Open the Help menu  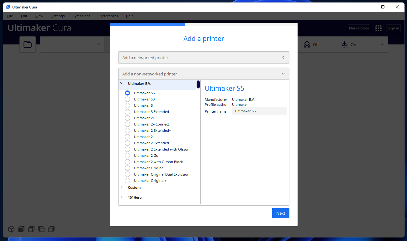point(130,16)
